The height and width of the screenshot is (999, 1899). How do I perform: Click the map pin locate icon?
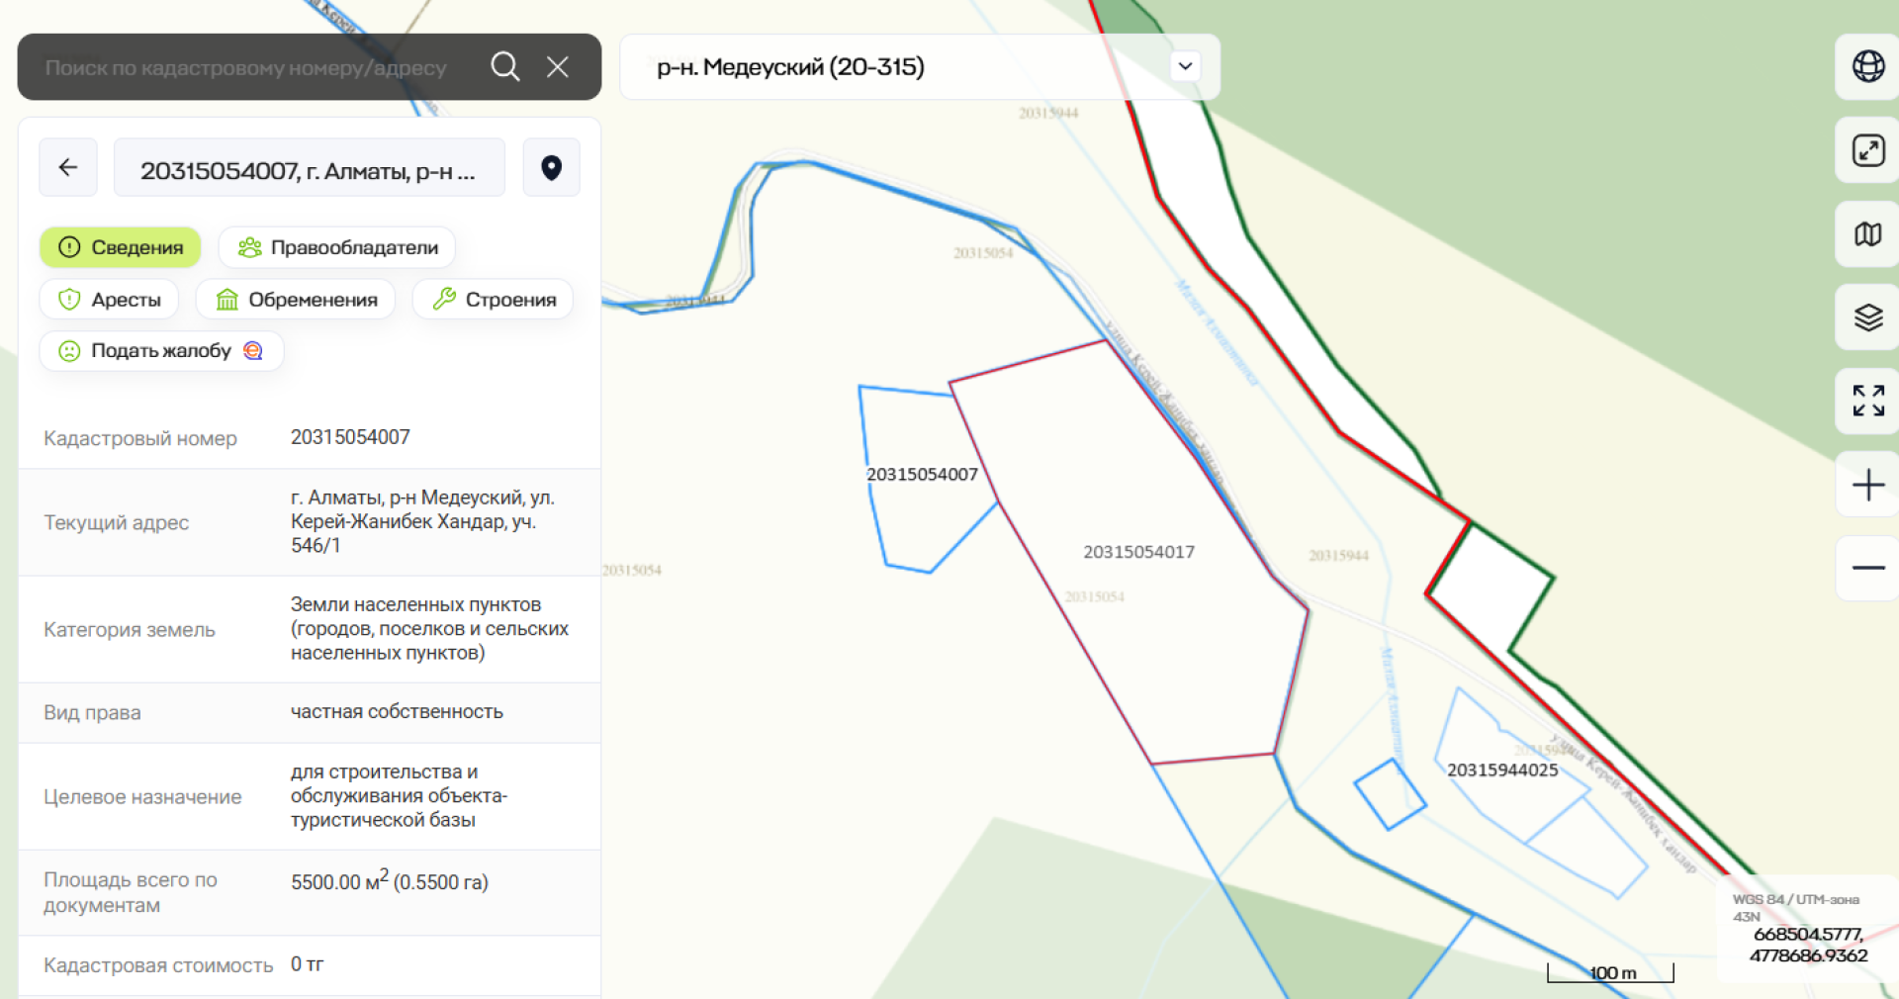[x=551, y=168]
